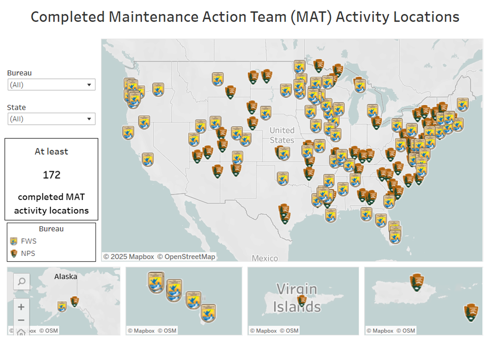
Task: Zoom in with the plus button on Alaska map
Action: (21, 307)
